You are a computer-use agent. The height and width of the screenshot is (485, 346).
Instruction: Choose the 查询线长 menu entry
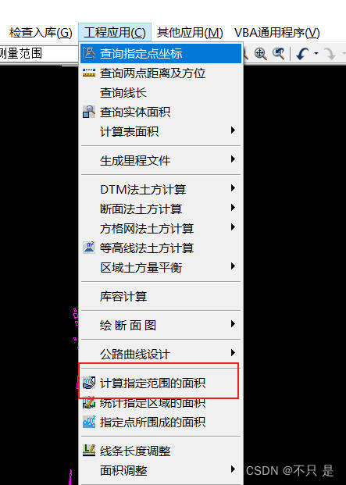click(x=161, y=92)
